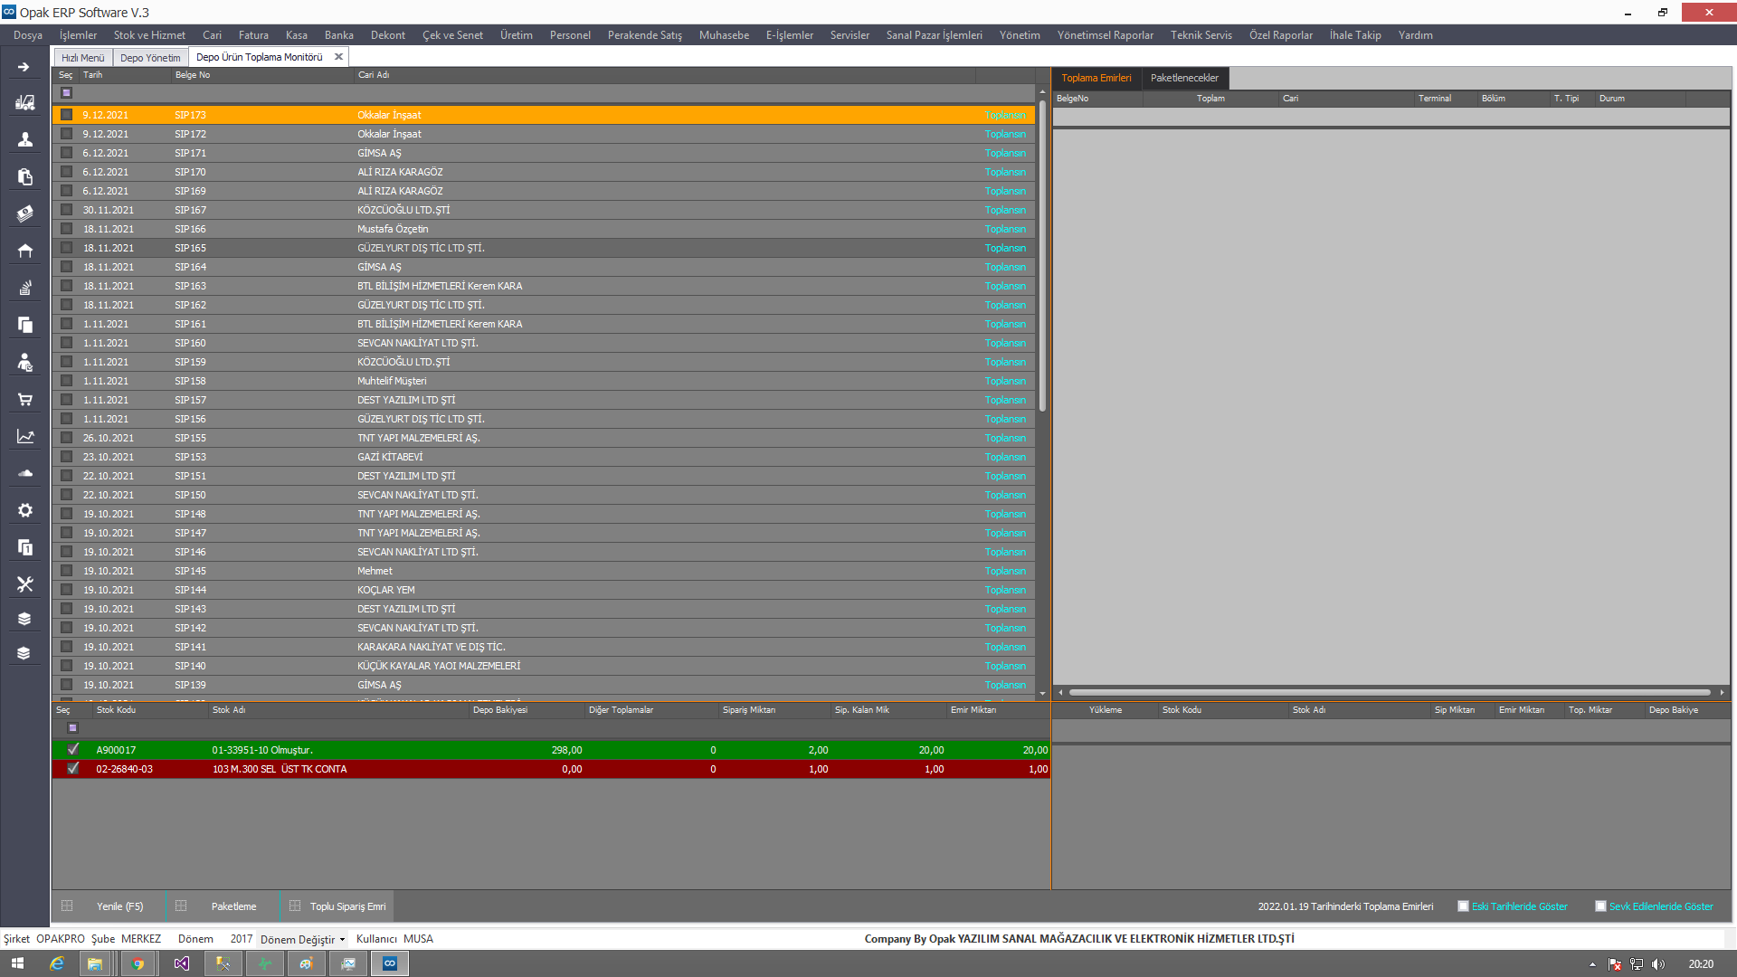Image resolution: width=1737 pixels, height=977 pixels.
Task: Switch to Hızlı Menü tab
Action: click(82, 57)
